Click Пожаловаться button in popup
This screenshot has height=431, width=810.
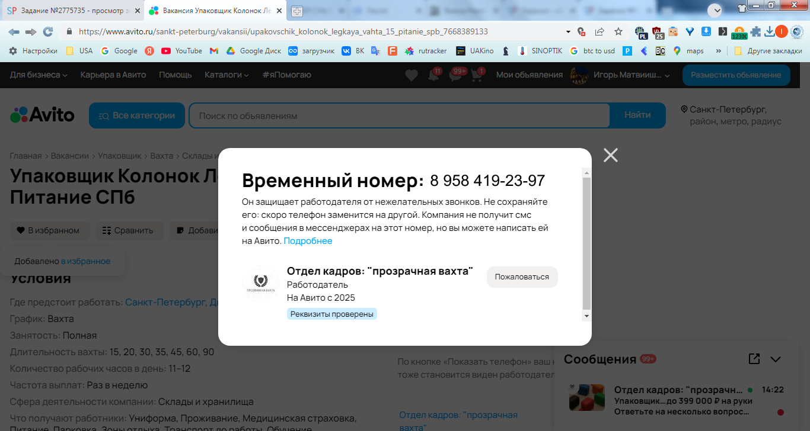tap(522, 277)
